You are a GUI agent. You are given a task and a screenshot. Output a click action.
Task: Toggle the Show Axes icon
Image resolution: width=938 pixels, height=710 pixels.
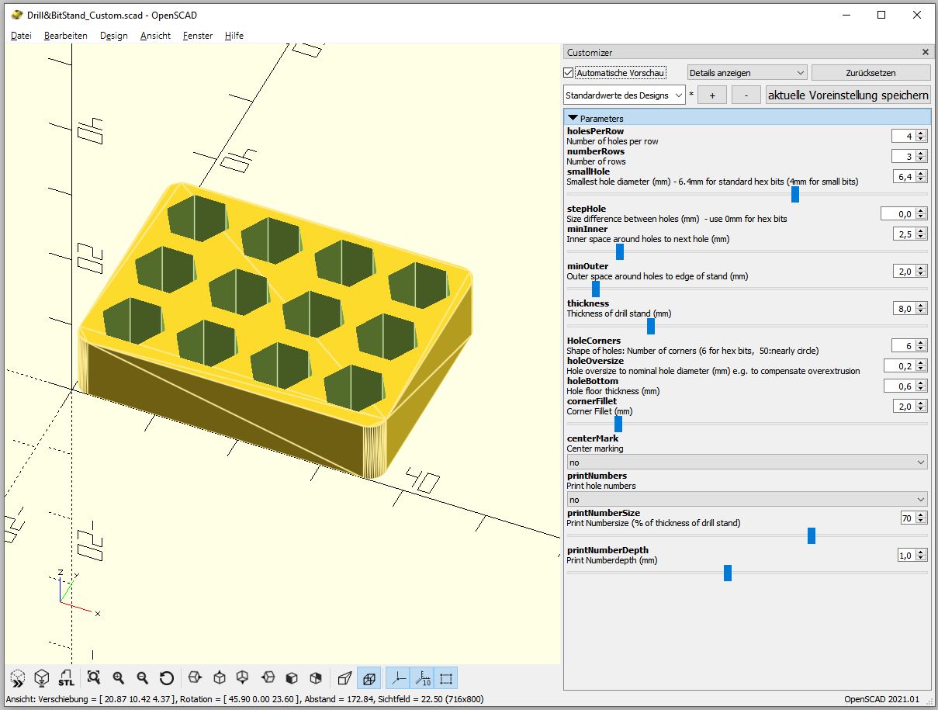pos(398,677)
